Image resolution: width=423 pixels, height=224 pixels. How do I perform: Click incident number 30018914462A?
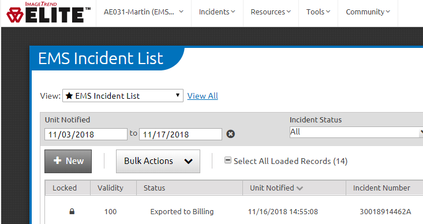coord(385,211)
